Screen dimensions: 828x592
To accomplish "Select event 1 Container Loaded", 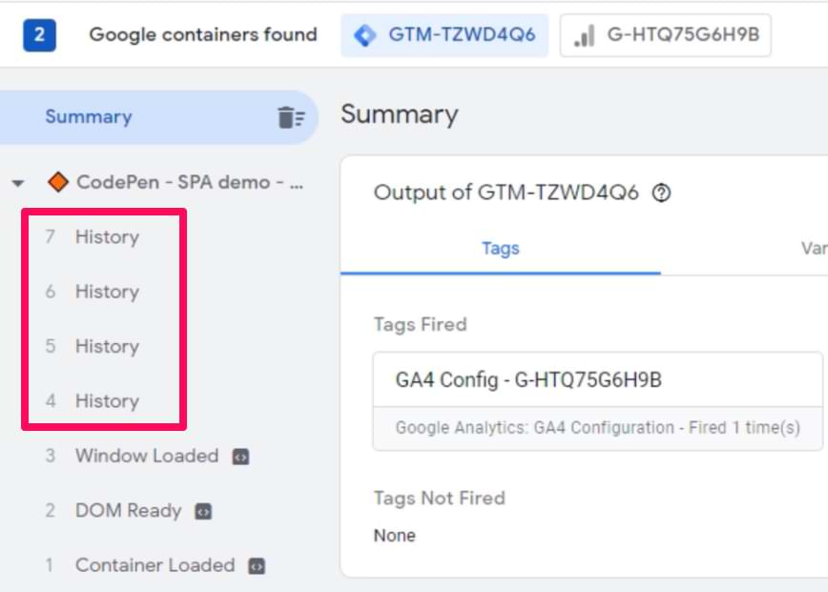I will 155,565.
